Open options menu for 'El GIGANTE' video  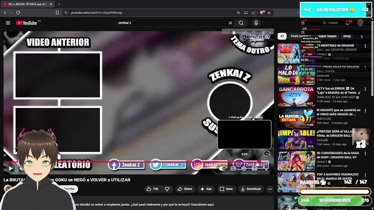(x=365, y=111)
